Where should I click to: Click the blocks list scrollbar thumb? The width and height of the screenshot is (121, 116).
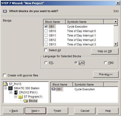115,24
